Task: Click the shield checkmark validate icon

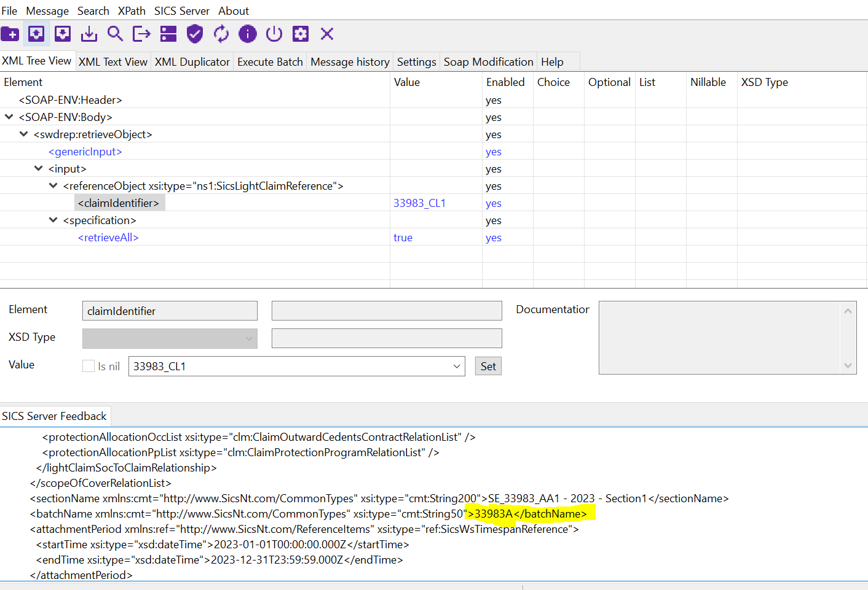Action: (x=195, y=34)
